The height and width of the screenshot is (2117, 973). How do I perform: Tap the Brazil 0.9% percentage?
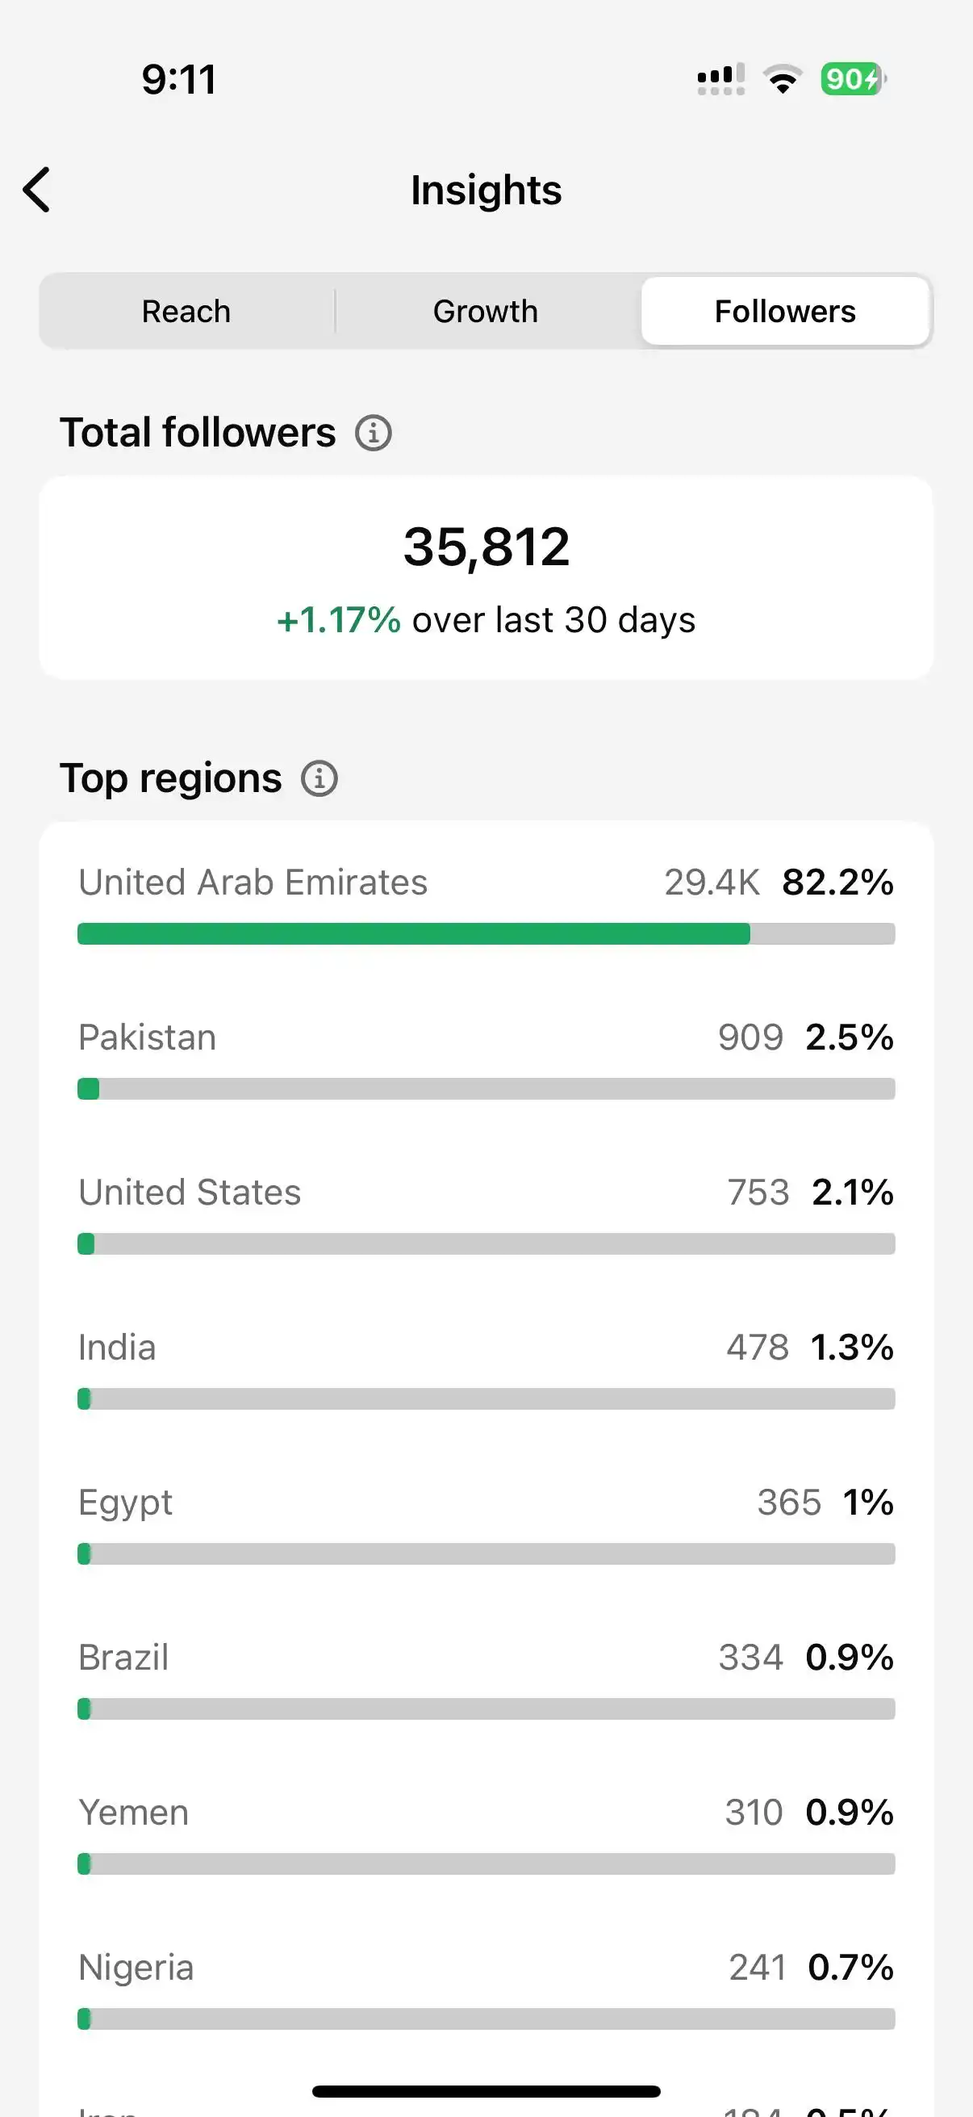tap(849, 1658)
